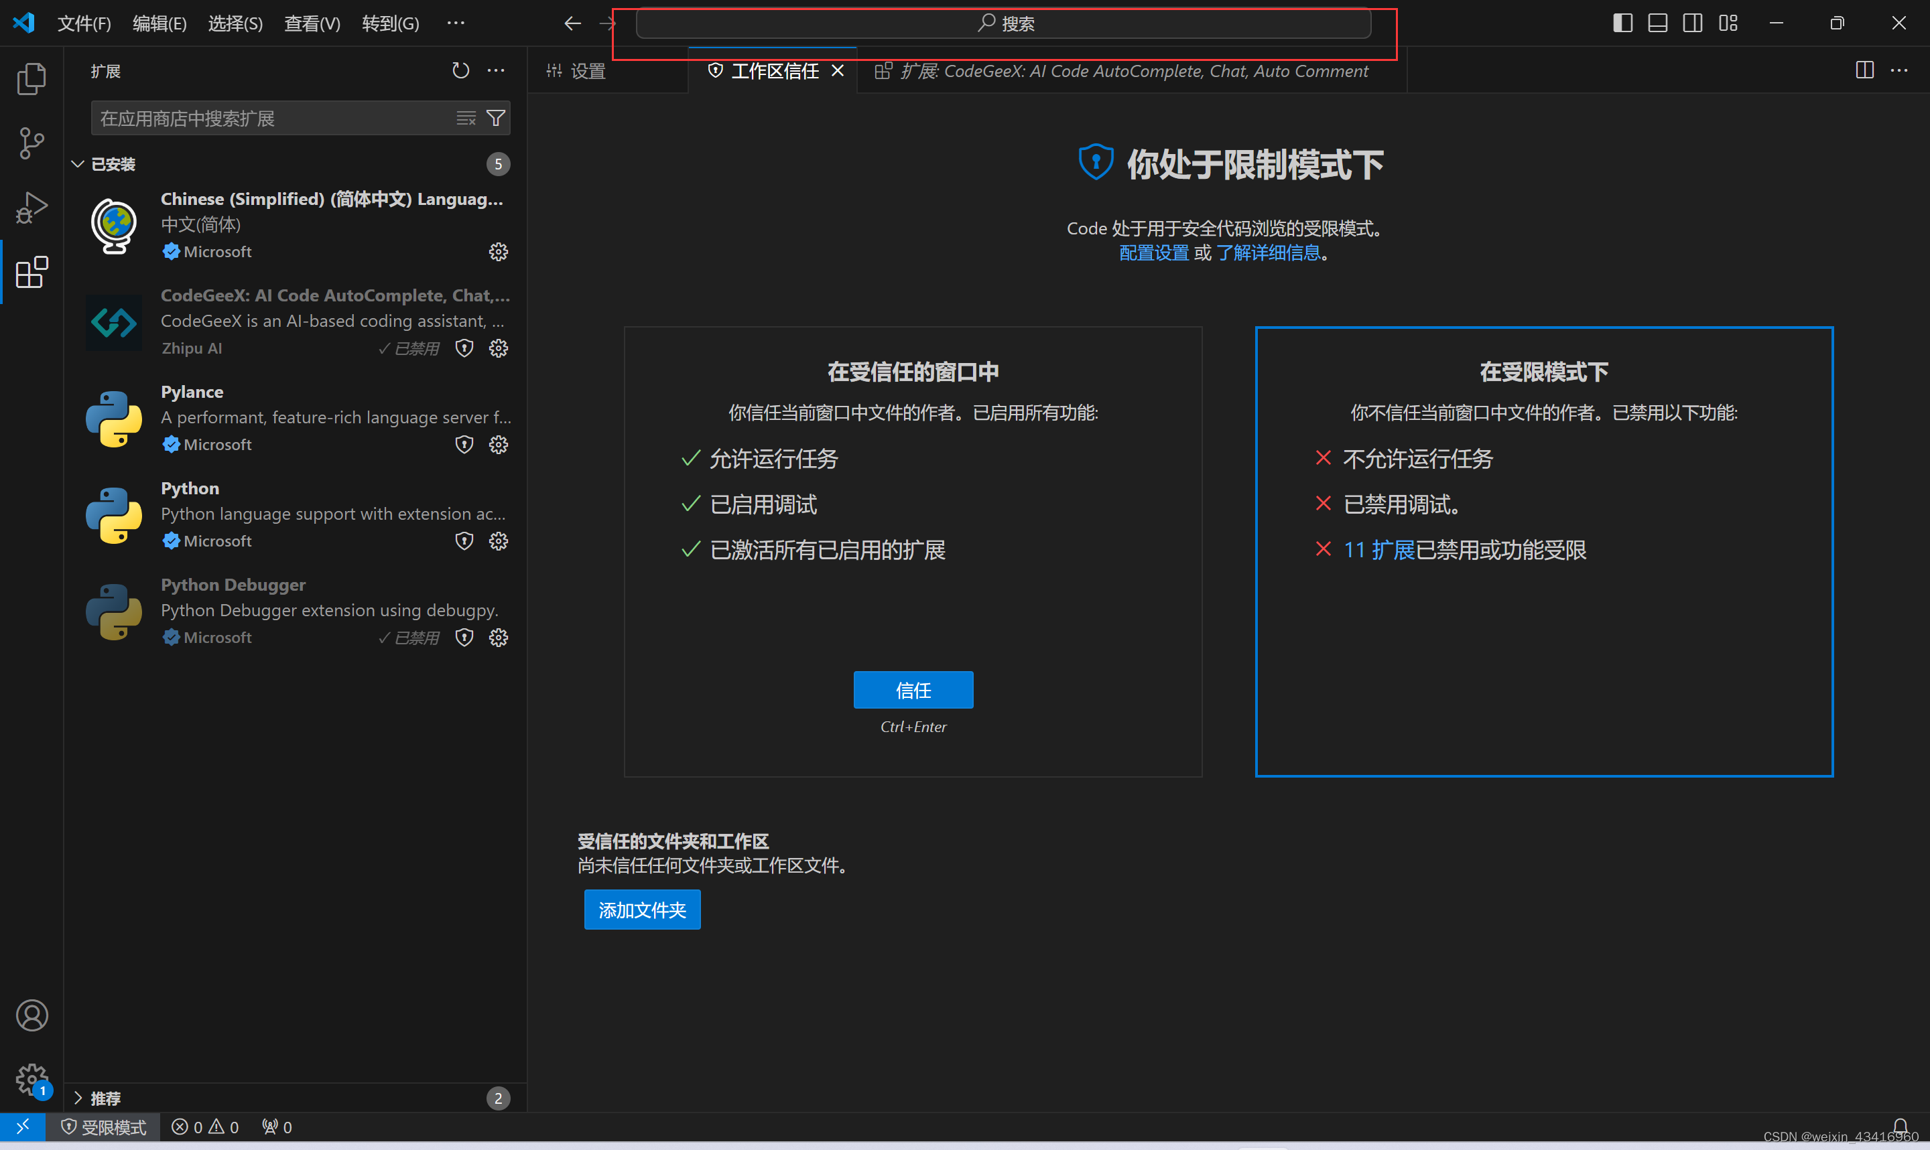
Task: Open remote window indicator in status bar
Action: pyautogui.click(x=23, y=1126)
